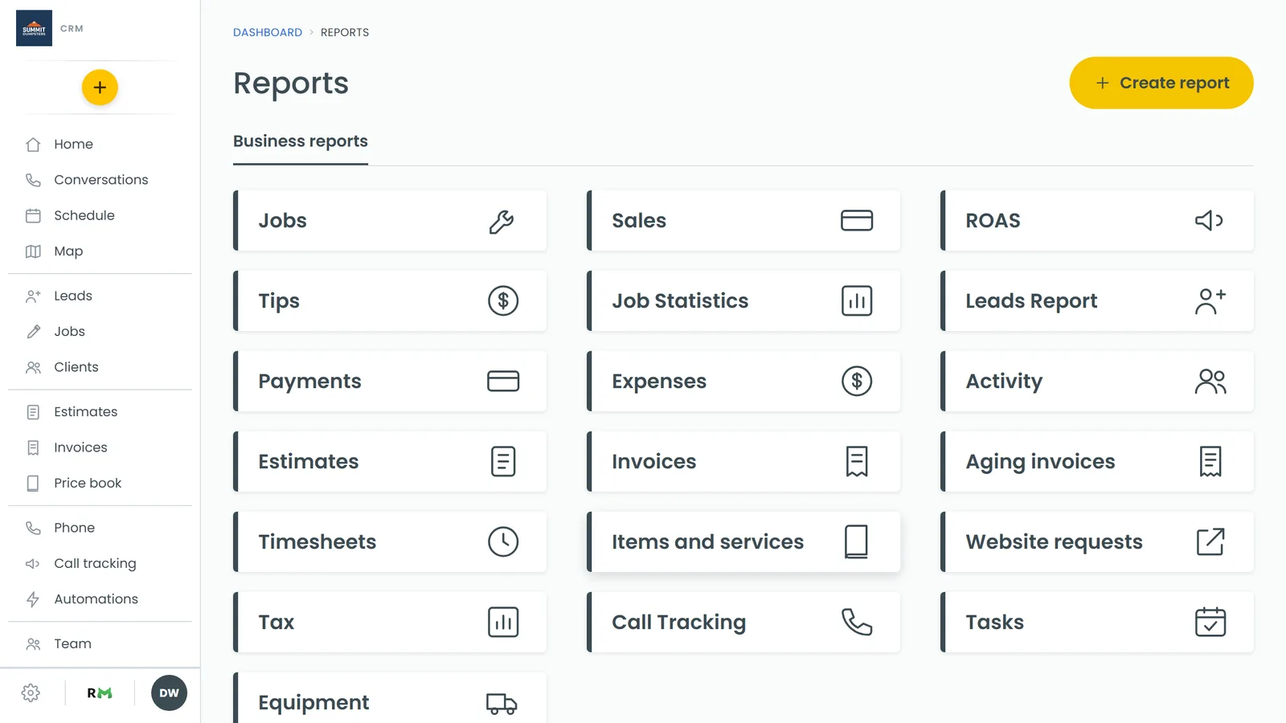Click the yellow plus quick-add button

click(x=100, y=88)
